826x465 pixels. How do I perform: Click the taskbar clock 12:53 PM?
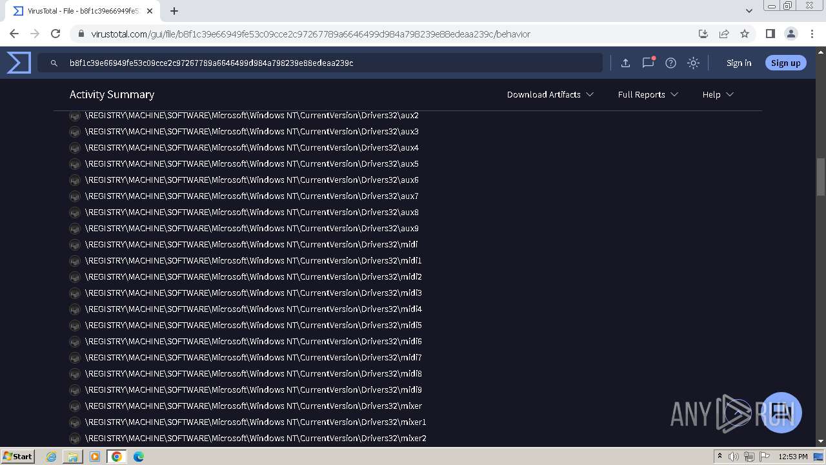pyautogui.click(x=792, y=457)
